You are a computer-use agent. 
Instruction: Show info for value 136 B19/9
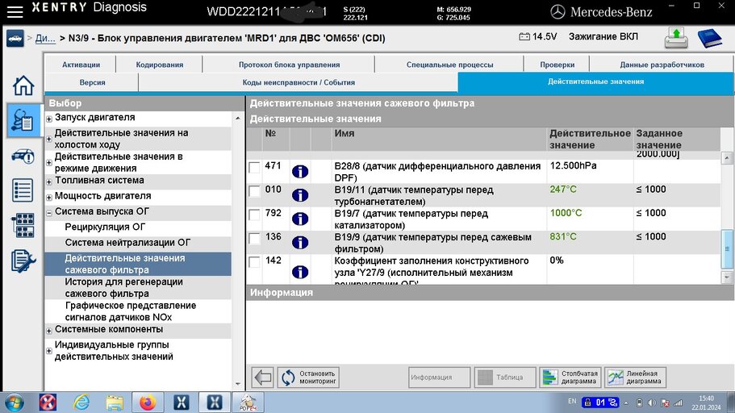(x=300, y=242)
